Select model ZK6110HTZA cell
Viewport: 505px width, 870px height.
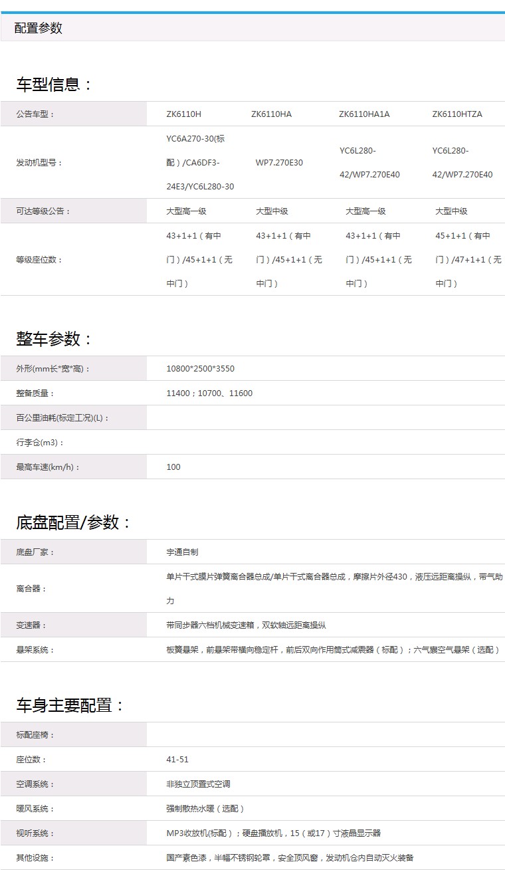pyautogui.click(x=457, y=114)
